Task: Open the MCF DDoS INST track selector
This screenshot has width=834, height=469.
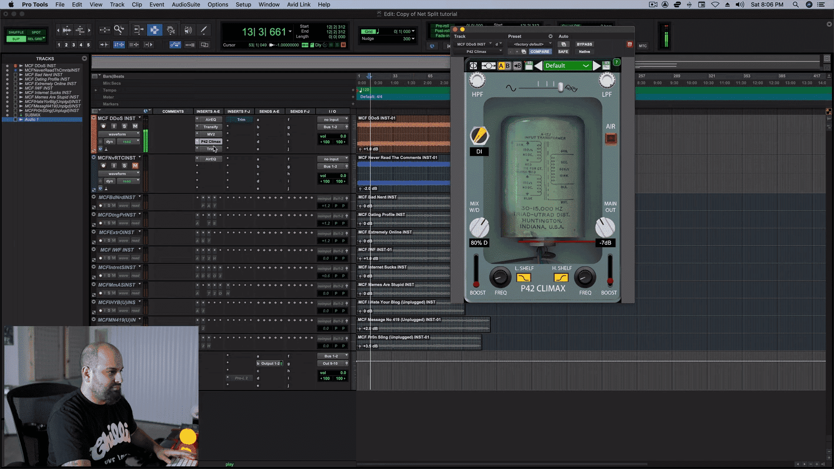Action: point(473,44)
